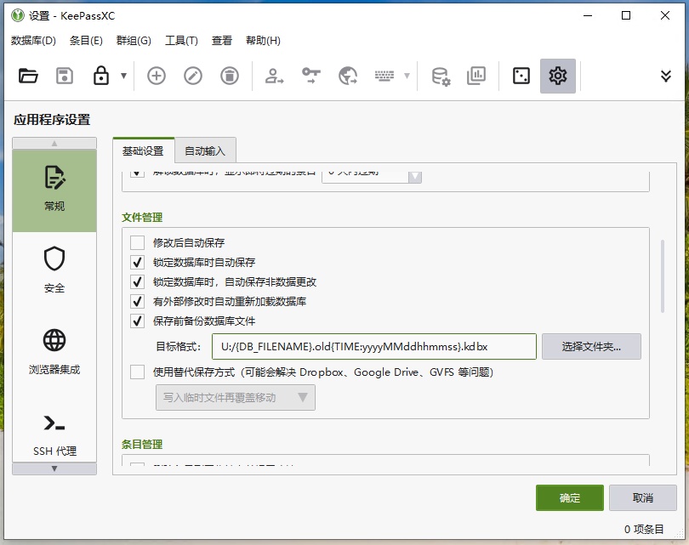The width and height of the screenshot is (689, 545).
Task: Click the open database folder icon
Action: pyautogui.click(x=28, y=76)
